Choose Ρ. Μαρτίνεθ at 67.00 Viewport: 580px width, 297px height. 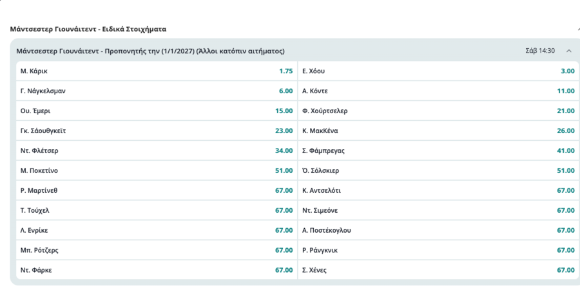tap(157, 190)
